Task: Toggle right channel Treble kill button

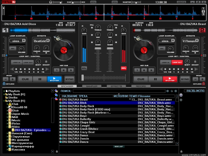Action: (x=116, y=28)
